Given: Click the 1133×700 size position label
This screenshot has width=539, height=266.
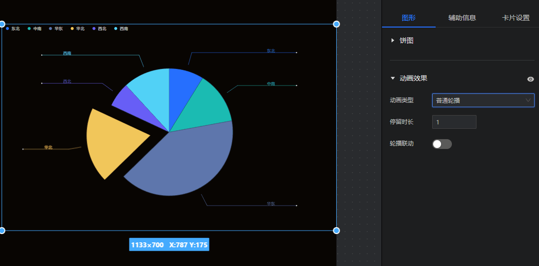Looking at the screenshot, I should (169, 245).
